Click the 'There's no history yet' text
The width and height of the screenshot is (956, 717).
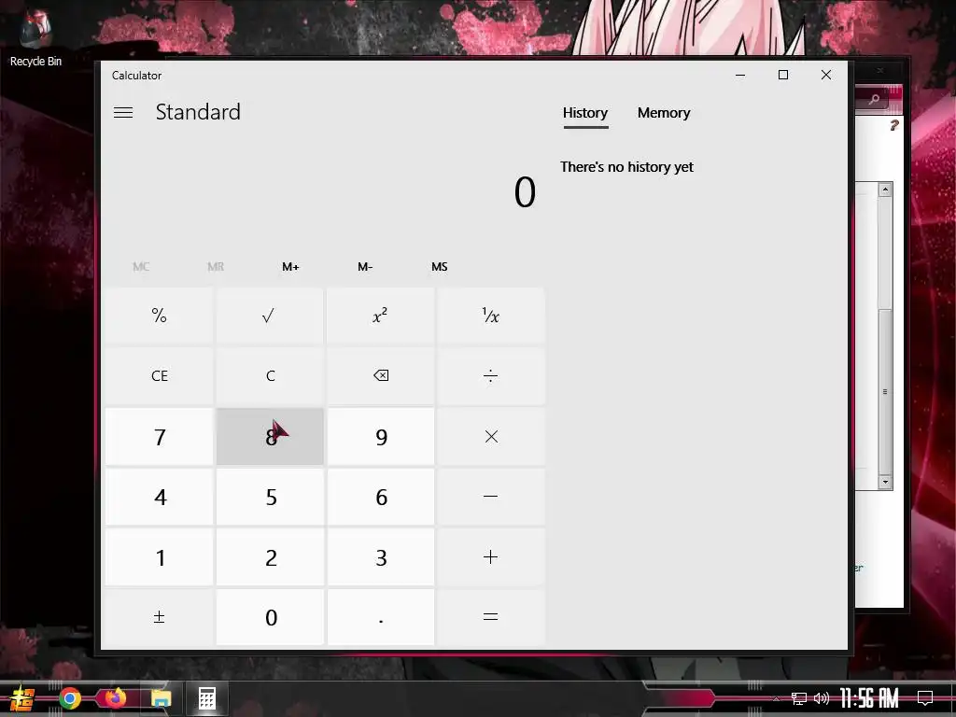coord(626,167)
